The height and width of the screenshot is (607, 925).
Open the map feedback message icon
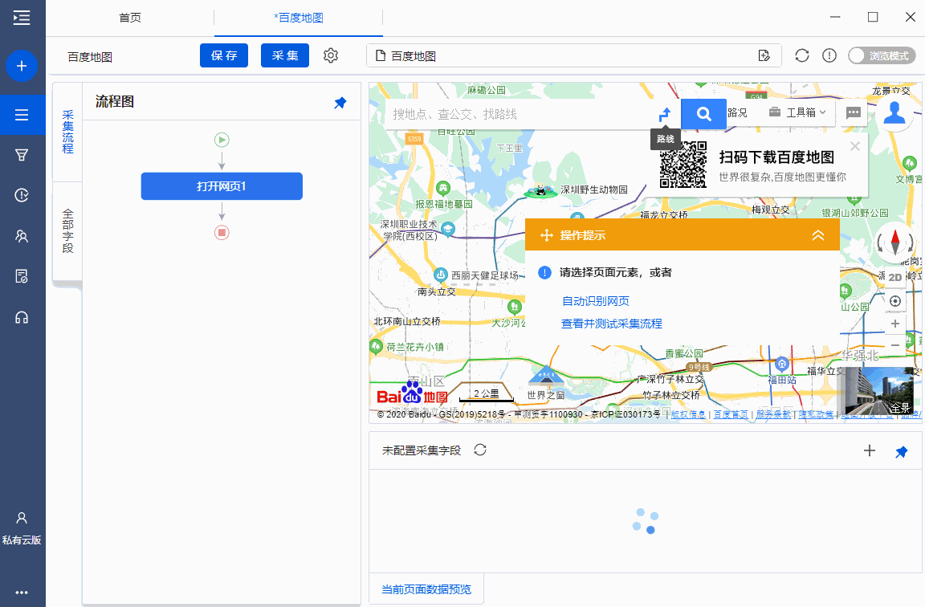(x=853, y=112)
